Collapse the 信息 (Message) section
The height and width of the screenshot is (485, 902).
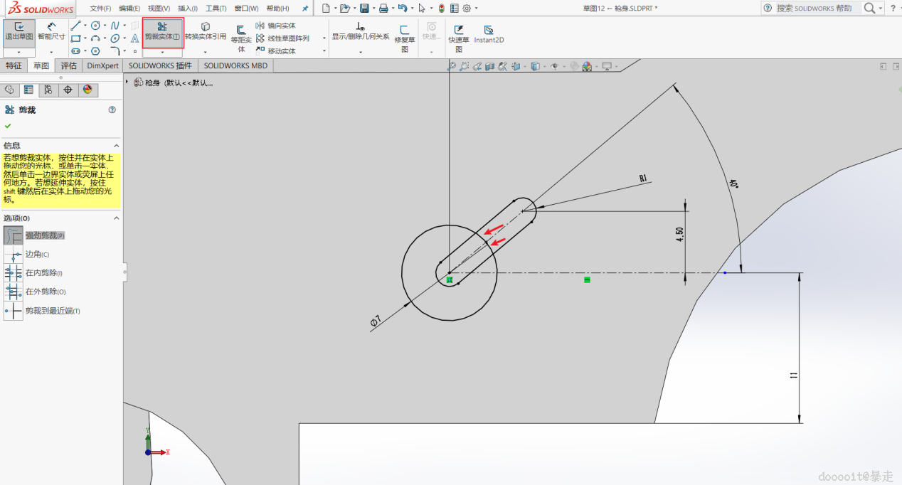tap(117, 146)
